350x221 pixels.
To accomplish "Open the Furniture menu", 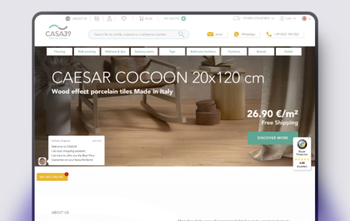I will point(234,52).
